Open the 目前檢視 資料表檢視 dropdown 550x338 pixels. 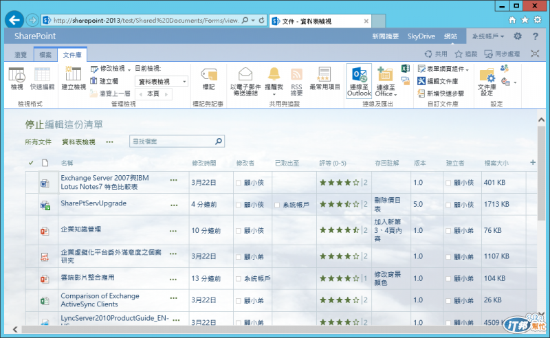(x=162, y=81)
